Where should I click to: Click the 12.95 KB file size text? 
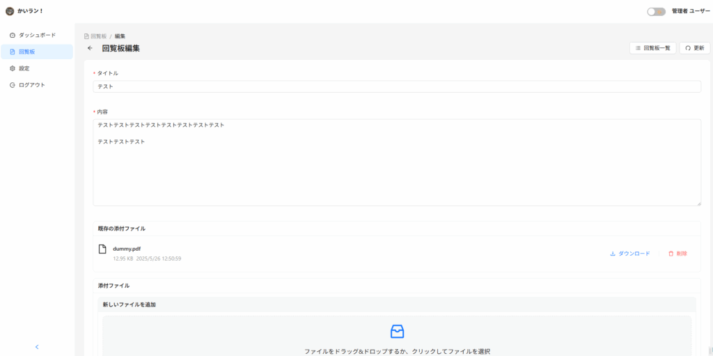pos(123,258)
